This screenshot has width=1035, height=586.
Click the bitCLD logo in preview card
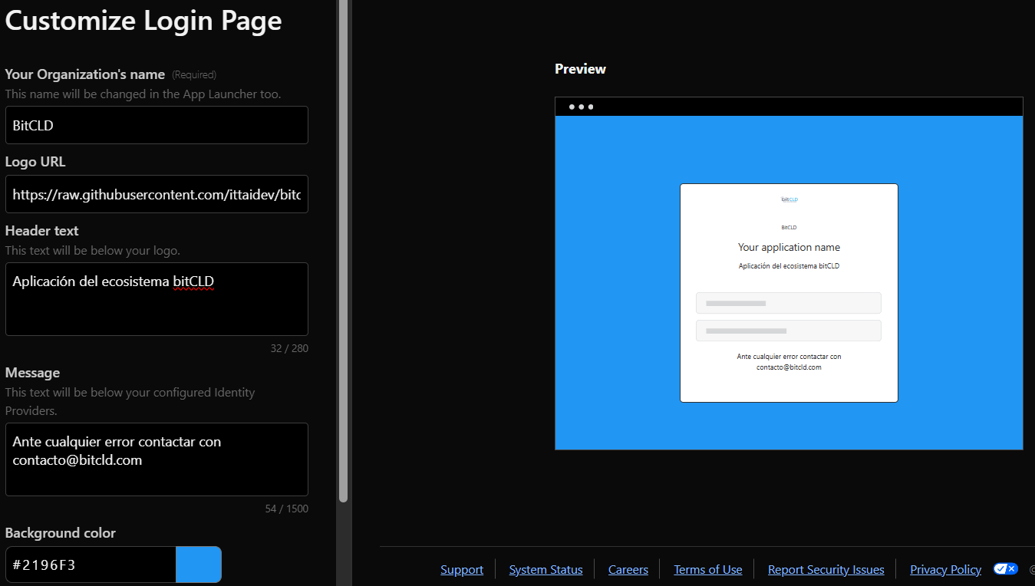pos(789,199)
